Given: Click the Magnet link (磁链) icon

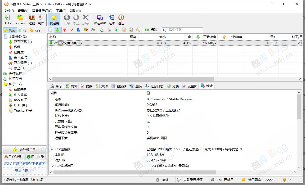Looking at the screenshot, I should coord(32,19).
